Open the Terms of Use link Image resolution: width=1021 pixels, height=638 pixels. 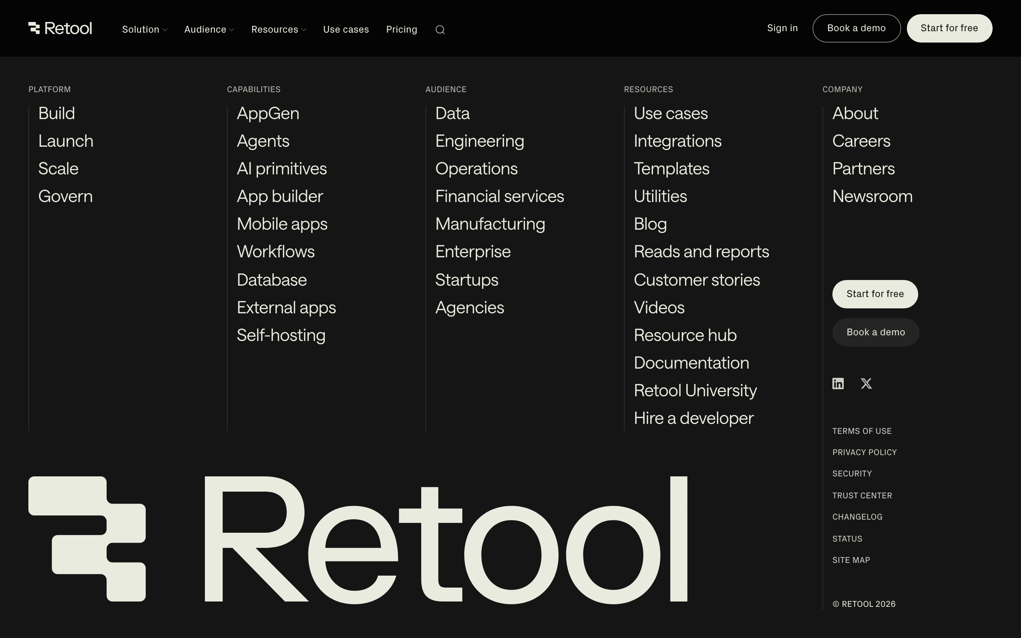pos(862,431)
